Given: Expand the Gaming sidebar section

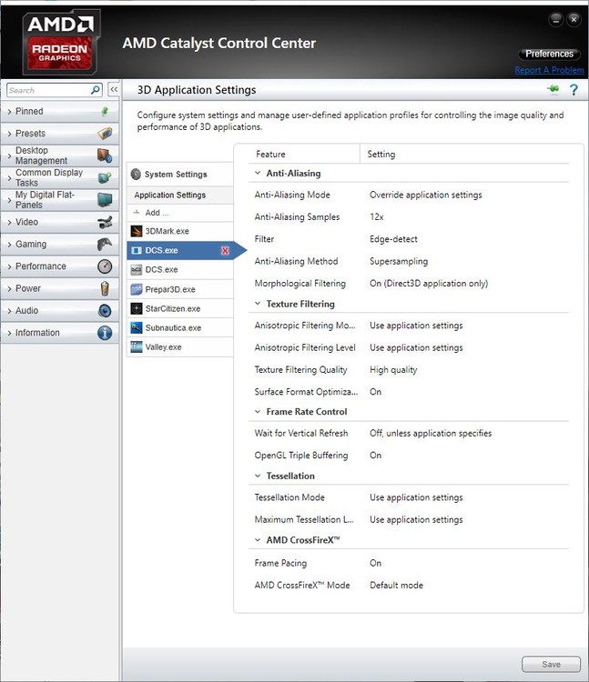Looking at the screenshot, I should 60,244.
